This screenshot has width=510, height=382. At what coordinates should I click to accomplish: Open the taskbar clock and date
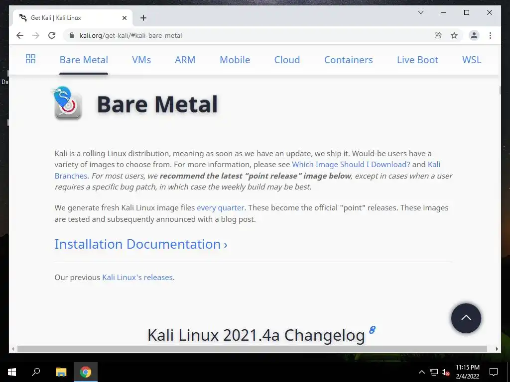[x=467, y=372]
